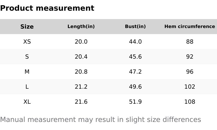The height and width of the screenshot is (130, 217).
Task: Select the 102 hem circumference value
Action: pyautogui.click(x=190, y=87)
